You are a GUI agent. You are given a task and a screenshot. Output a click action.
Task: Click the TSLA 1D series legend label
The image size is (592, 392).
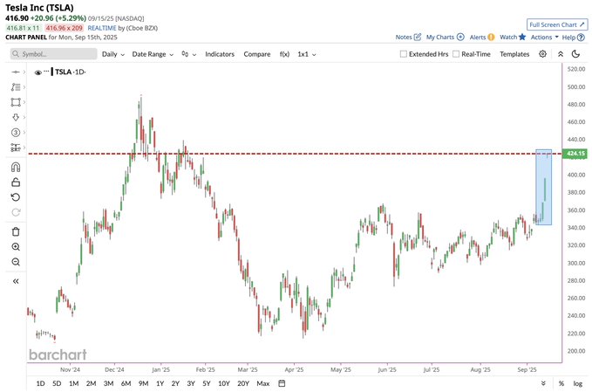[x=70, y=72]
